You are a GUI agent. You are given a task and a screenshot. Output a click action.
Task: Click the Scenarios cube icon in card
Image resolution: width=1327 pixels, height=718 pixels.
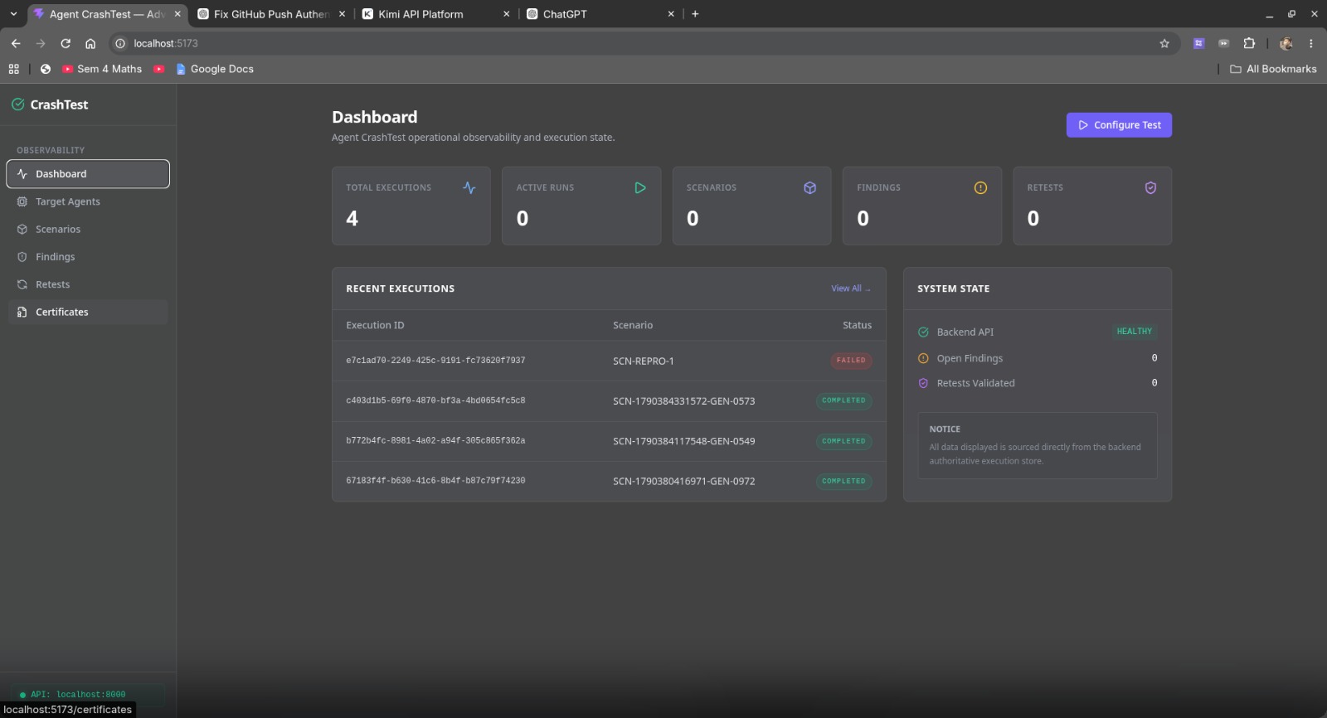point(810,188)
